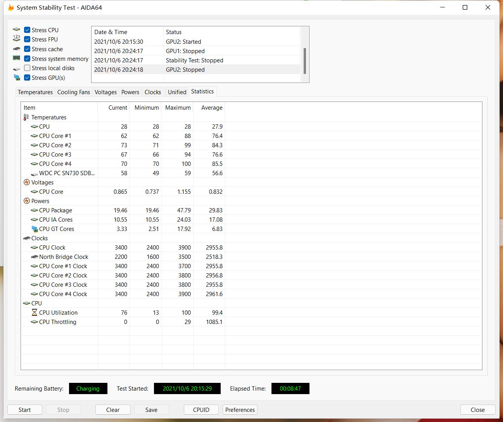Select the Unified tab
503x422 pixels.
(177, 92)
